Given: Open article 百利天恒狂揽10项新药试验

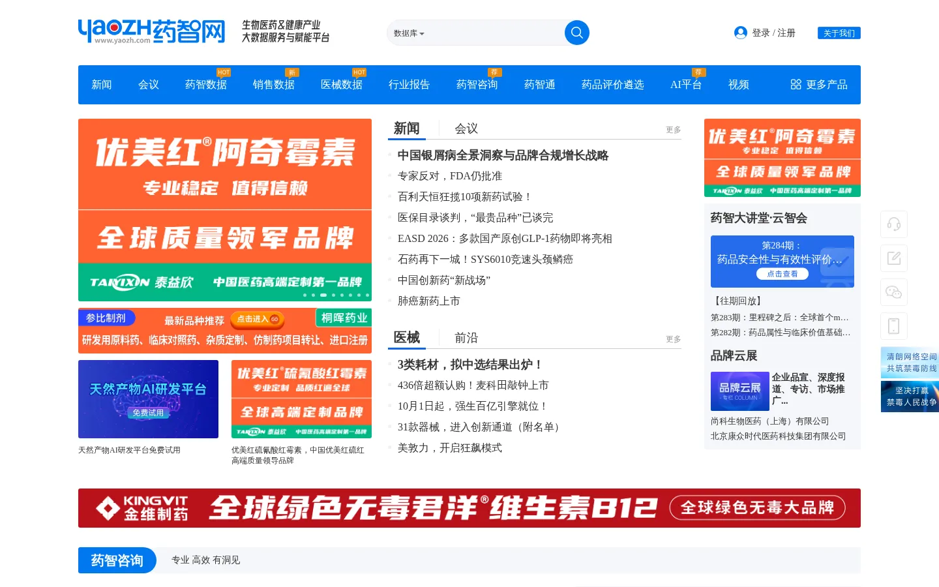Looking at the screenshot, I should [466, 197].
